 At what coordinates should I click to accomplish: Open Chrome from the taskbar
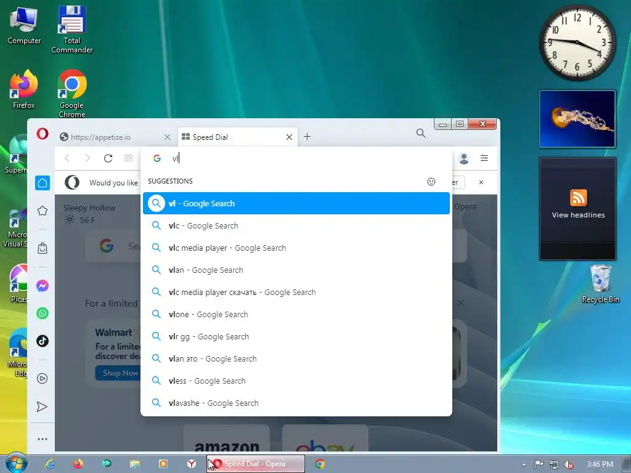[x=320, y=464]
